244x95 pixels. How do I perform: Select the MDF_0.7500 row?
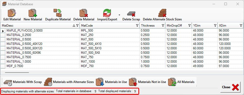[122, 66]
